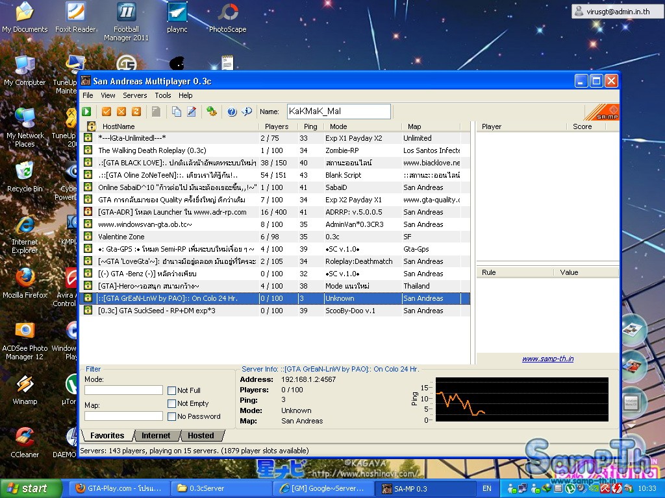Open My Network Places desktop icon
Image resolution: width=665 pixels, height=498 pixels.
click(25, 128)
